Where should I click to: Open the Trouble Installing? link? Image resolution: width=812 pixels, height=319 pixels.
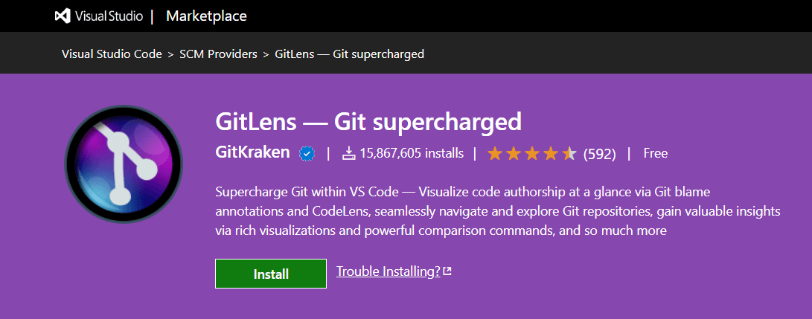389,271
